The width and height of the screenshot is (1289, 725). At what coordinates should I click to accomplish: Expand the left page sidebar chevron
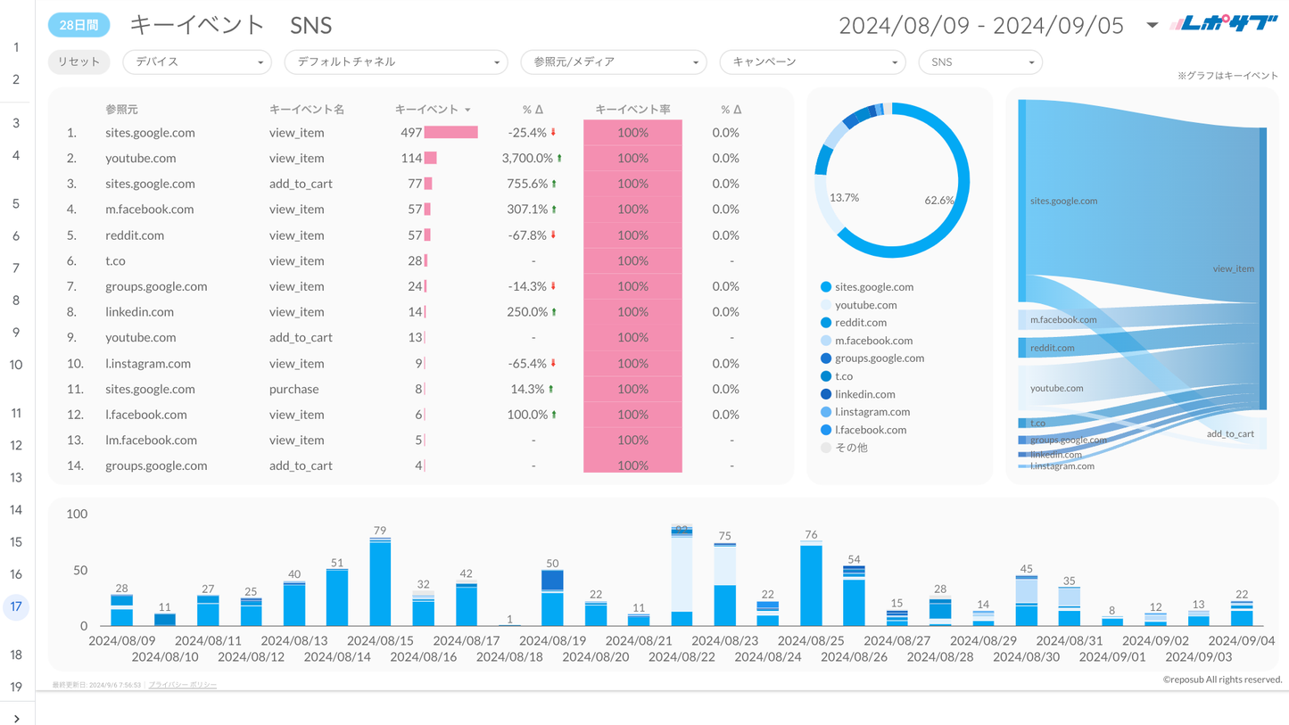tap(16, 717)
